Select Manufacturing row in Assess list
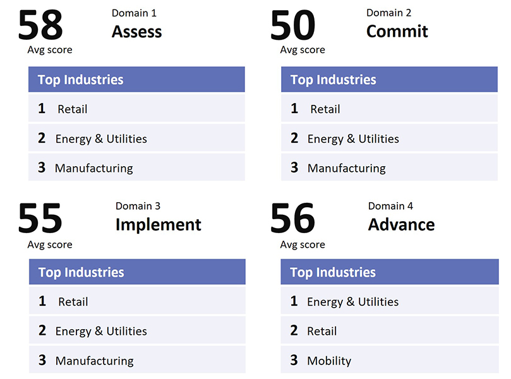 (93, 168)
